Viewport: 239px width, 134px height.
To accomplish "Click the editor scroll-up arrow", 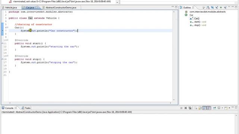I will coord(174,12).
